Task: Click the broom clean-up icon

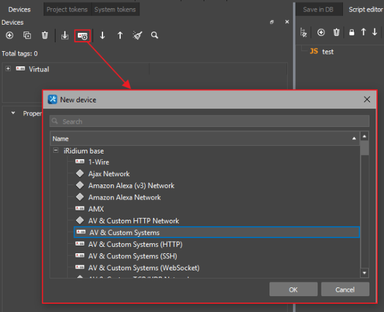Action: 137,36
